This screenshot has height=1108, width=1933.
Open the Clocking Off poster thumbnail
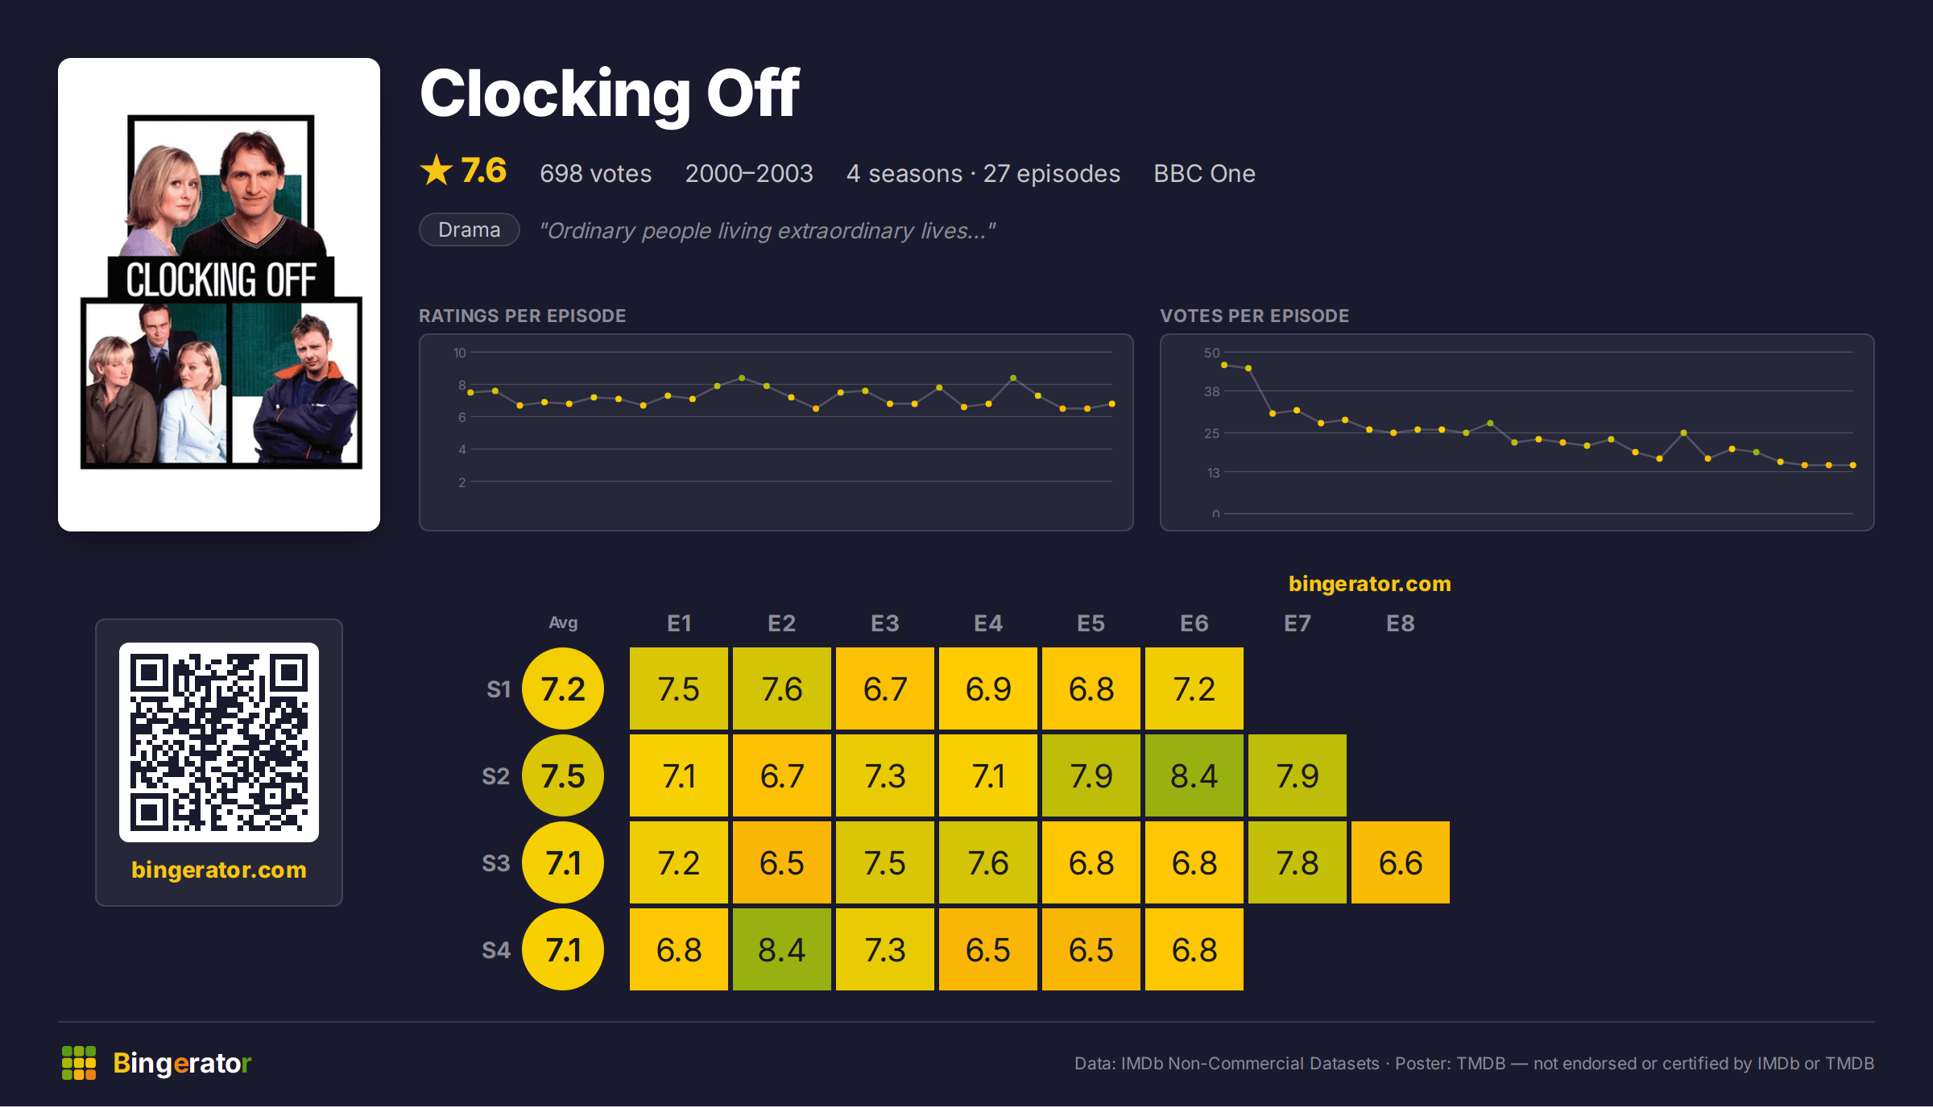(x=219, y=295)
